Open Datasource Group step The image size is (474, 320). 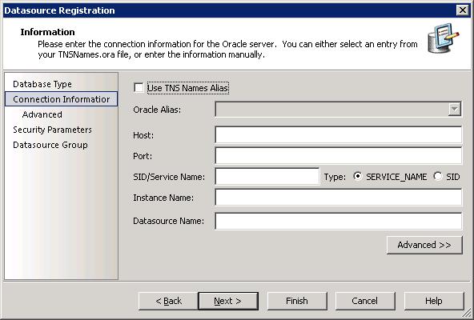50,145
